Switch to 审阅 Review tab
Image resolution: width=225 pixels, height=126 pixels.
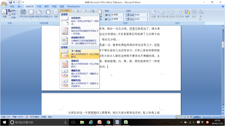click(x=54, y=6)
